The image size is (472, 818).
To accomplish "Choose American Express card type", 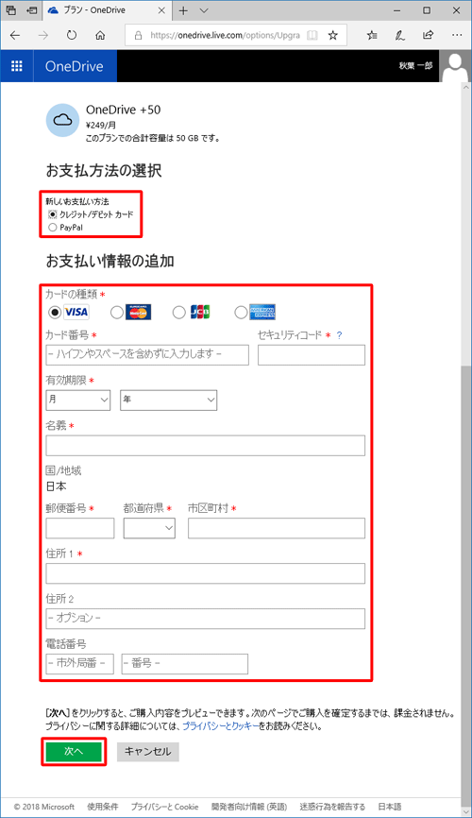I will click(x=241, y=312).
